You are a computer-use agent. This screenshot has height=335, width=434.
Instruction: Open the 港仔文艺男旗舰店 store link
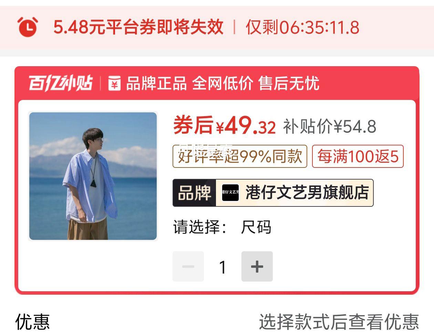point(307,193)
